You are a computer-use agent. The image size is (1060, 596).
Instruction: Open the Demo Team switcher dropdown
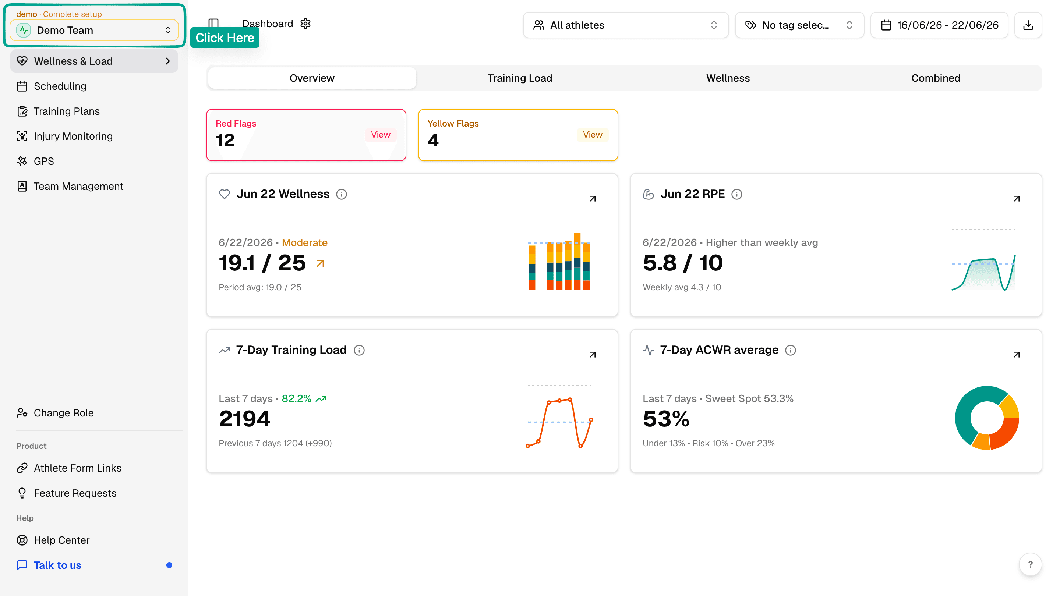coord(94,30)
